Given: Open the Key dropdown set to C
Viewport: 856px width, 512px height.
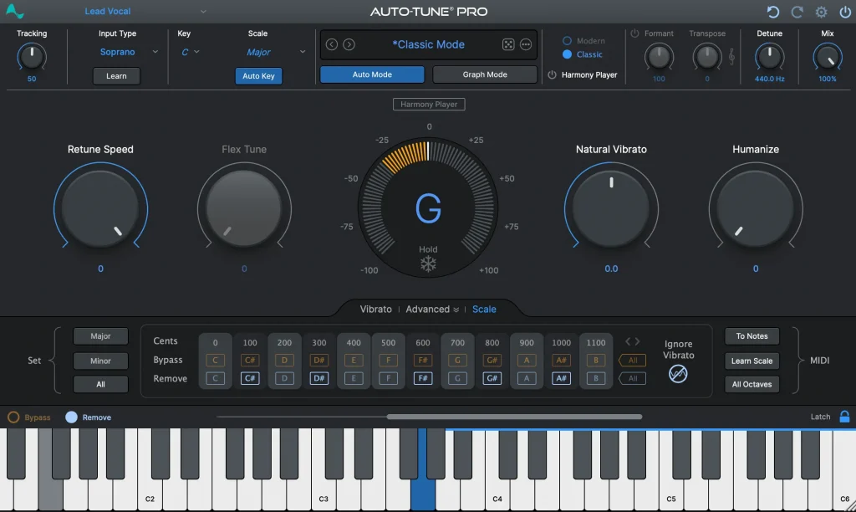Looking at the screenshot, I should pyautogui.click(x=190, y=52).
